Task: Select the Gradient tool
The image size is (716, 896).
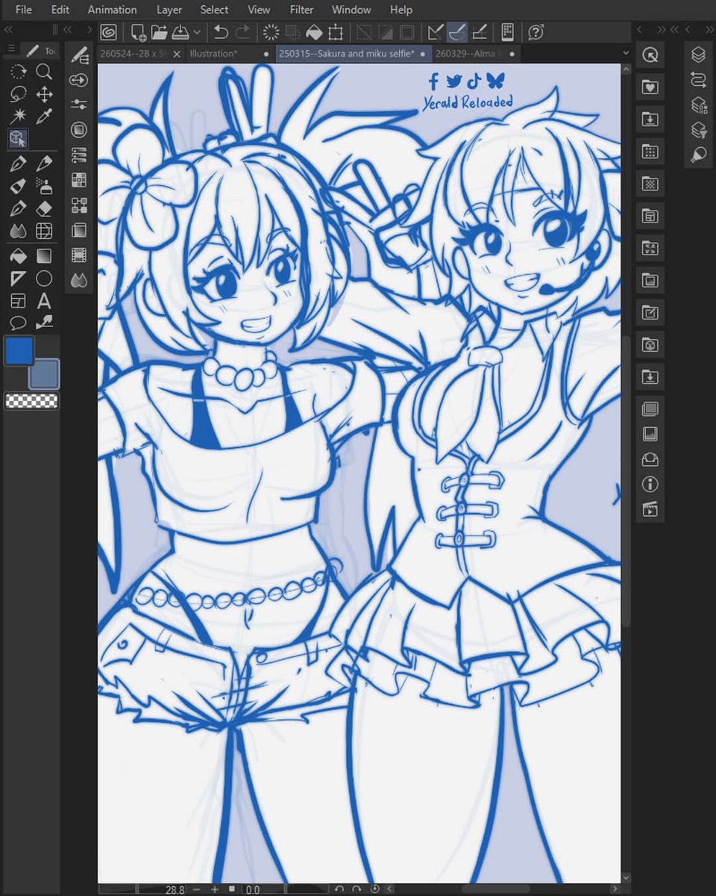Action: [x=44, y=256]
